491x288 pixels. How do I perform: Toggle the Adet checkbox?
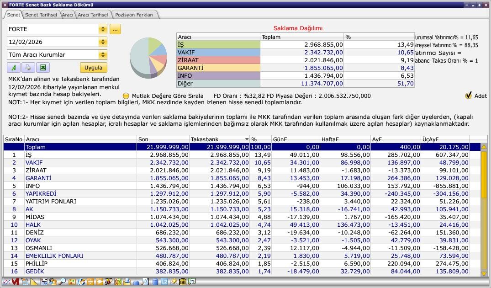point(468,96)
